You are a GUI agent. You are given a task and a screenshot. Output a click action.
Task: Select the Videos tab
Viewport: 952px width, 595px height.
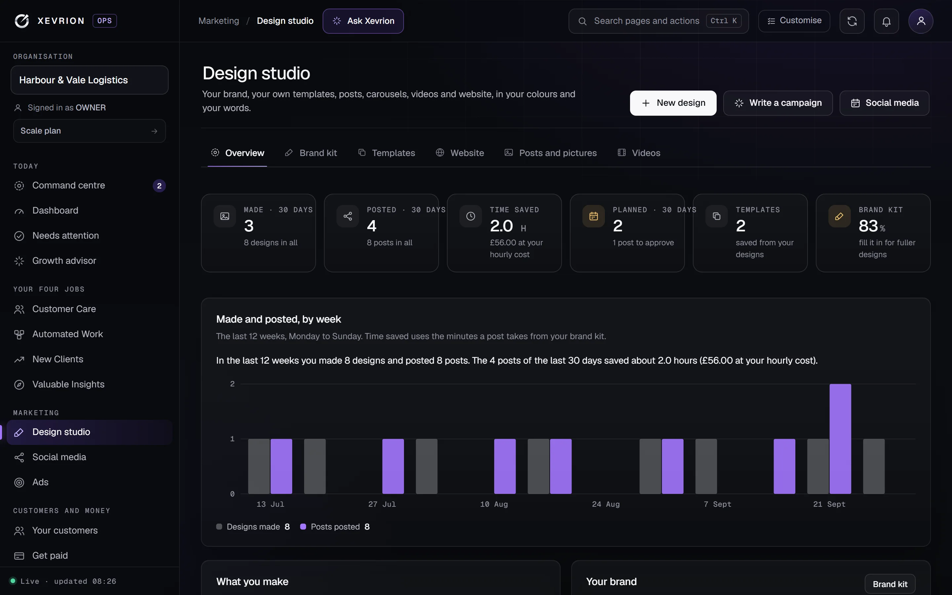639,153
